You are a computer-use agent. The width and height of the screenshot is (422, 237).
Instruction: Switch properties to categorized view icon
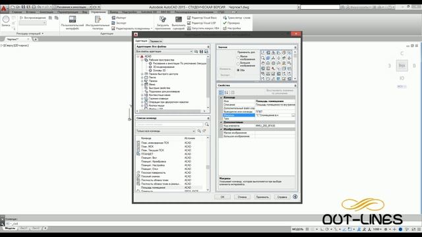221,92
